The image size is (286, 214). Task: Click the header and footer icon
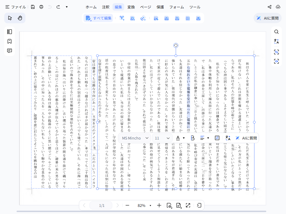tap(188, 18)
